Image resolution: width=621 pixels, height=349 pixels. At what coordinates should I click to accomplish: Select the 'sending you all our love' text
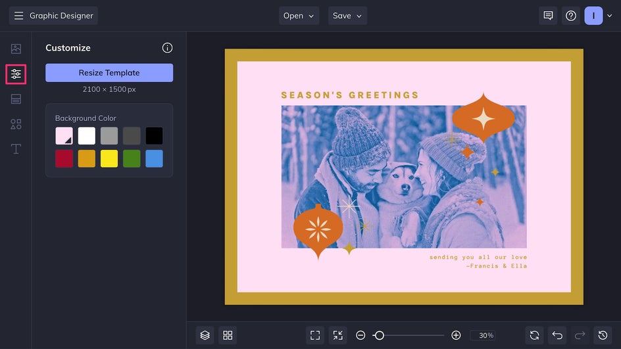478,257
